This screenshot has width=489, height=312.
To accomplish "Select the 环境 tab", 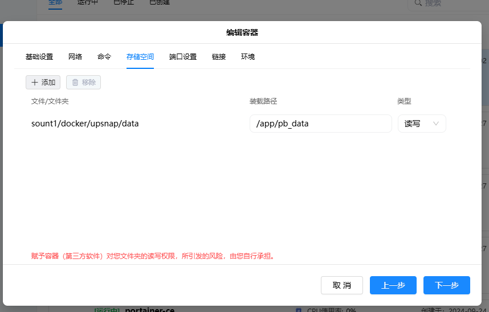I will coord(248,57).
